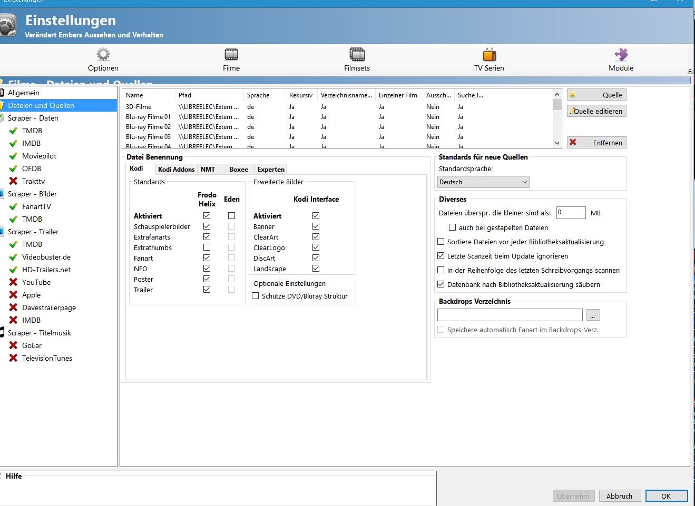Click the Backdrops Verzeichnis path field
Image resolution: width=695 pixels, height=506 pixels.
click(510, 315)
